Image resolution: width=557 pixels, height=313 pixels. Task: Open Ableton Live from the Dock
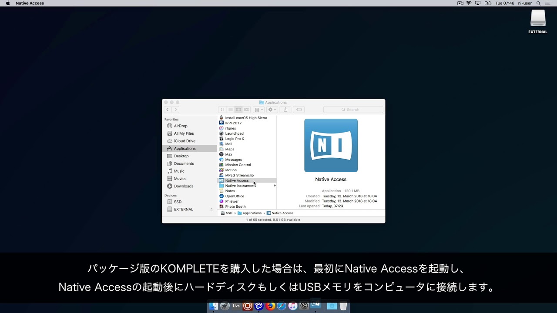(x=236, y=306)
